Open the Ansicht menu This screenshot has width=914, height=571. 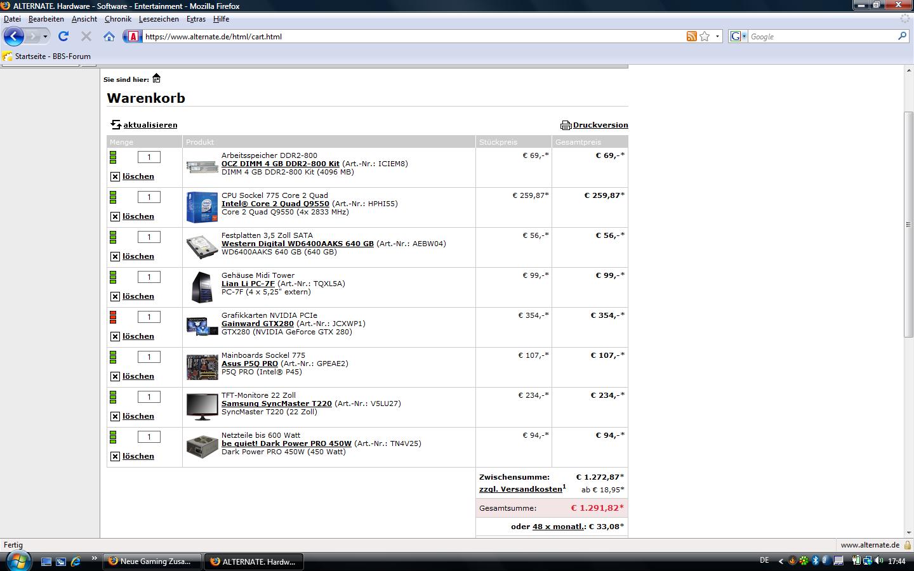click(x=84, y=19)
